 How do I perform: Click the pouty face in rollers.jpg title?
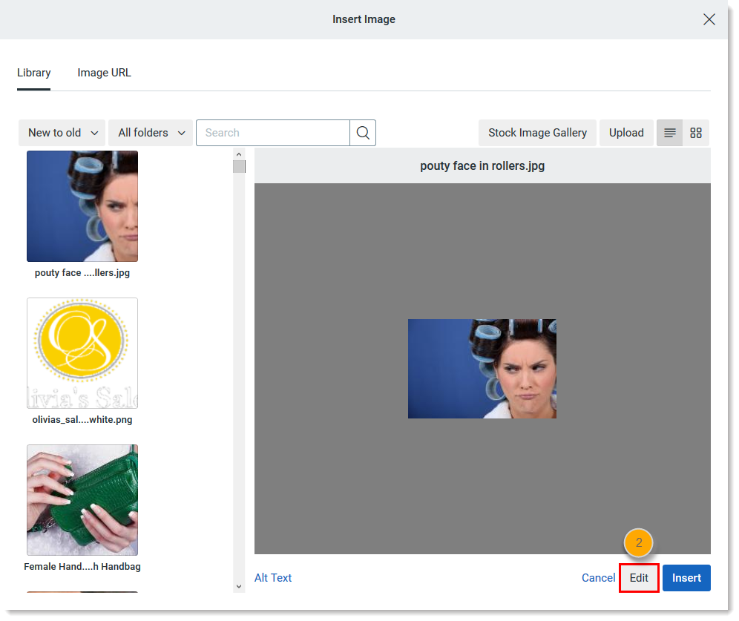(x=482, y=166)
